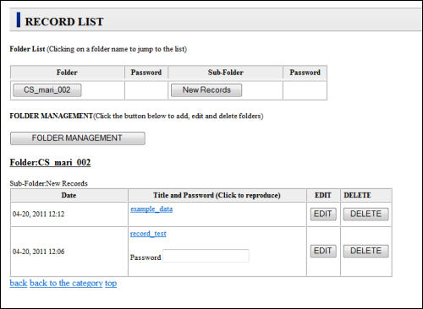Click the New Records sub-folder button
The width and height of the screenshot is (423, 309).
point(206,90)
